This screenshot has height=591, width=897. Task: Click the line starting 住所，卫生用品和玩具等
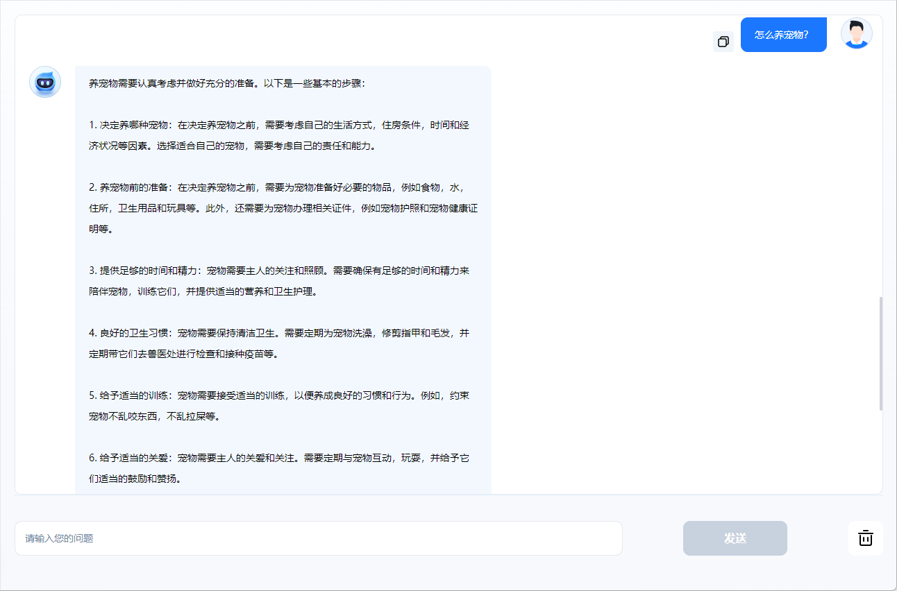point(283,209)
